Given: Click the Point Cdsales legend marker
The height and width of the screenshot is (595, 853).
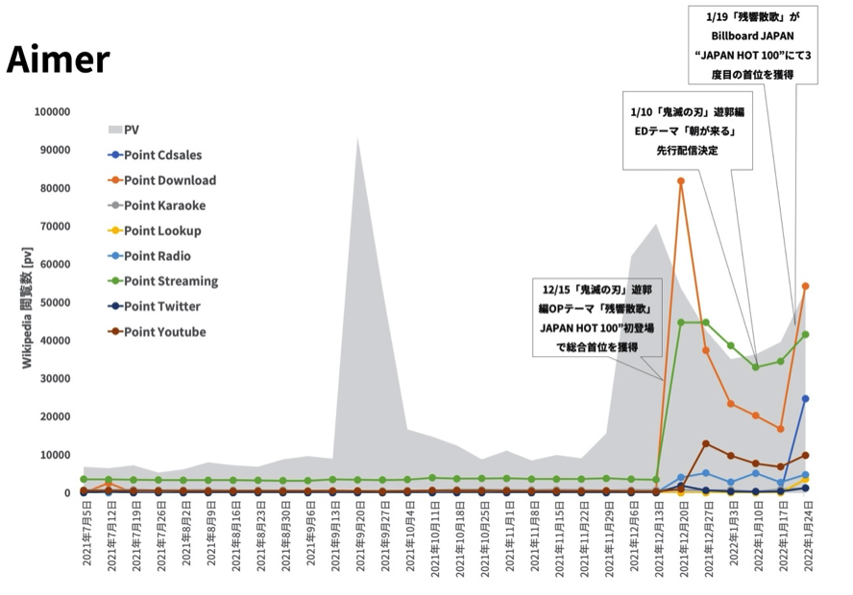Looking at the screenshot, I should click(x=114, y=155).
